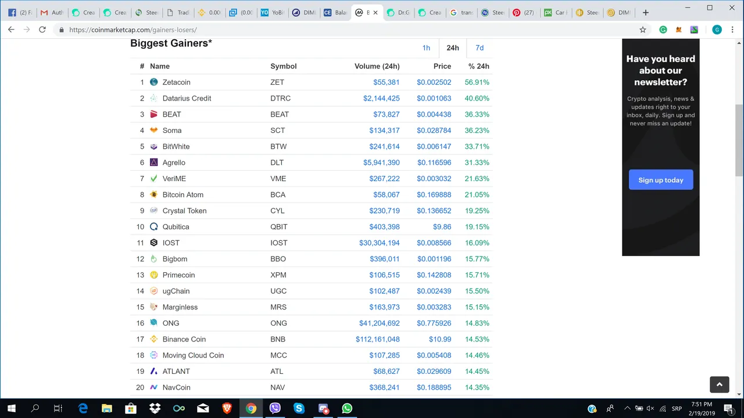
Task: Open IOST volume $30,304,194 link
Action: coord(380,243)
